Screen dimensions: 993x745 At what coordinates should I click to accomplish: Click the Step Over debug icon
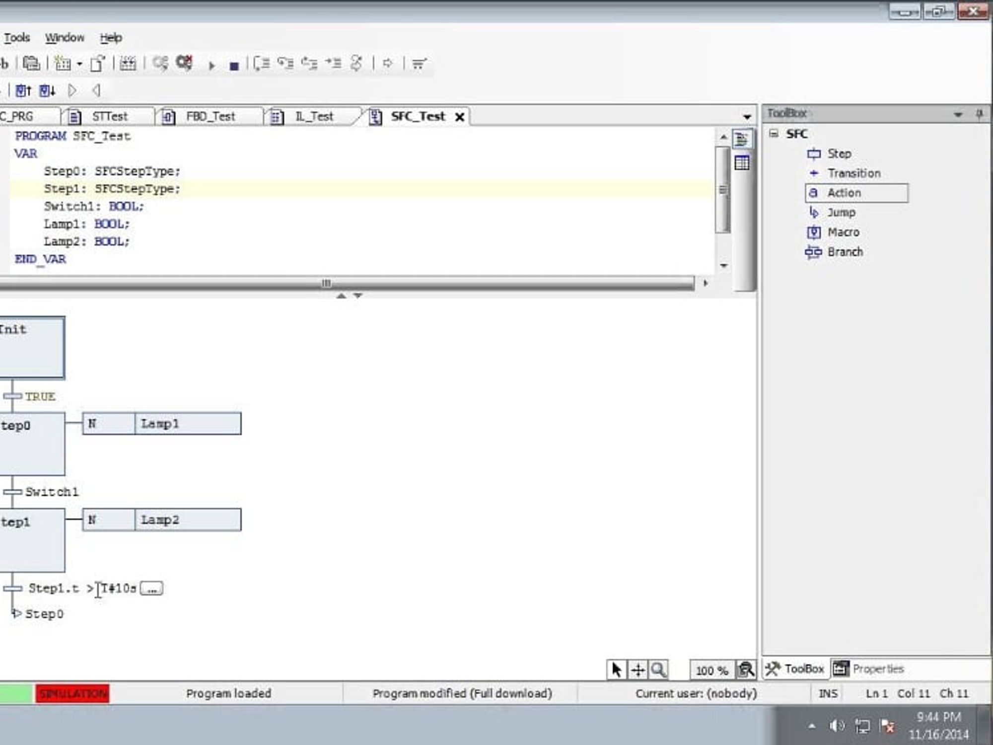click(262, 64)
